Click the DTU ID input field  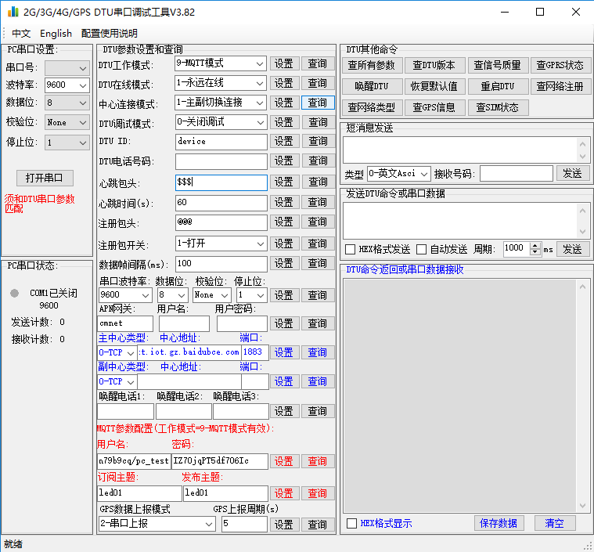(x=221, y=142)
